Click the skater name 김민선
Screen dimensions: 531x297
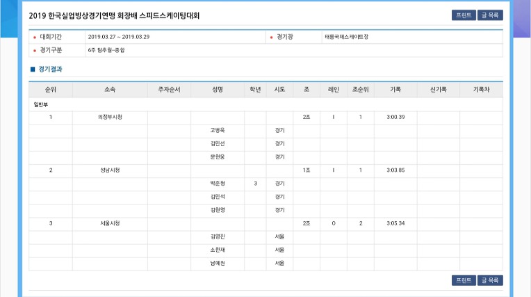(x=218, y=143)
